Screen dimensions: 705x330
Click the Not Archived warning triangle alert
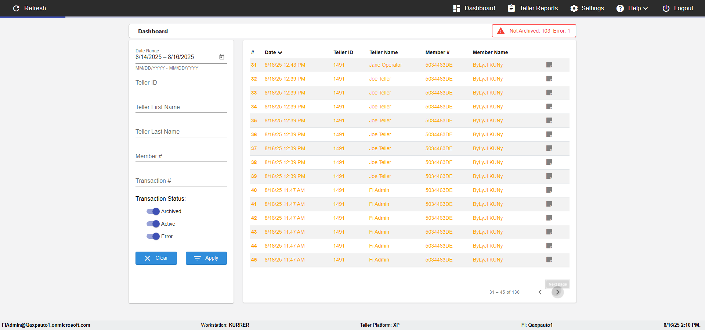[500, 31]
